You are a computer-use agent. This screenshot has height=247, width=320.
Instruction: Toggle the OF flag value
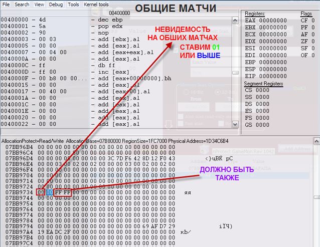(x=313, y=55)
